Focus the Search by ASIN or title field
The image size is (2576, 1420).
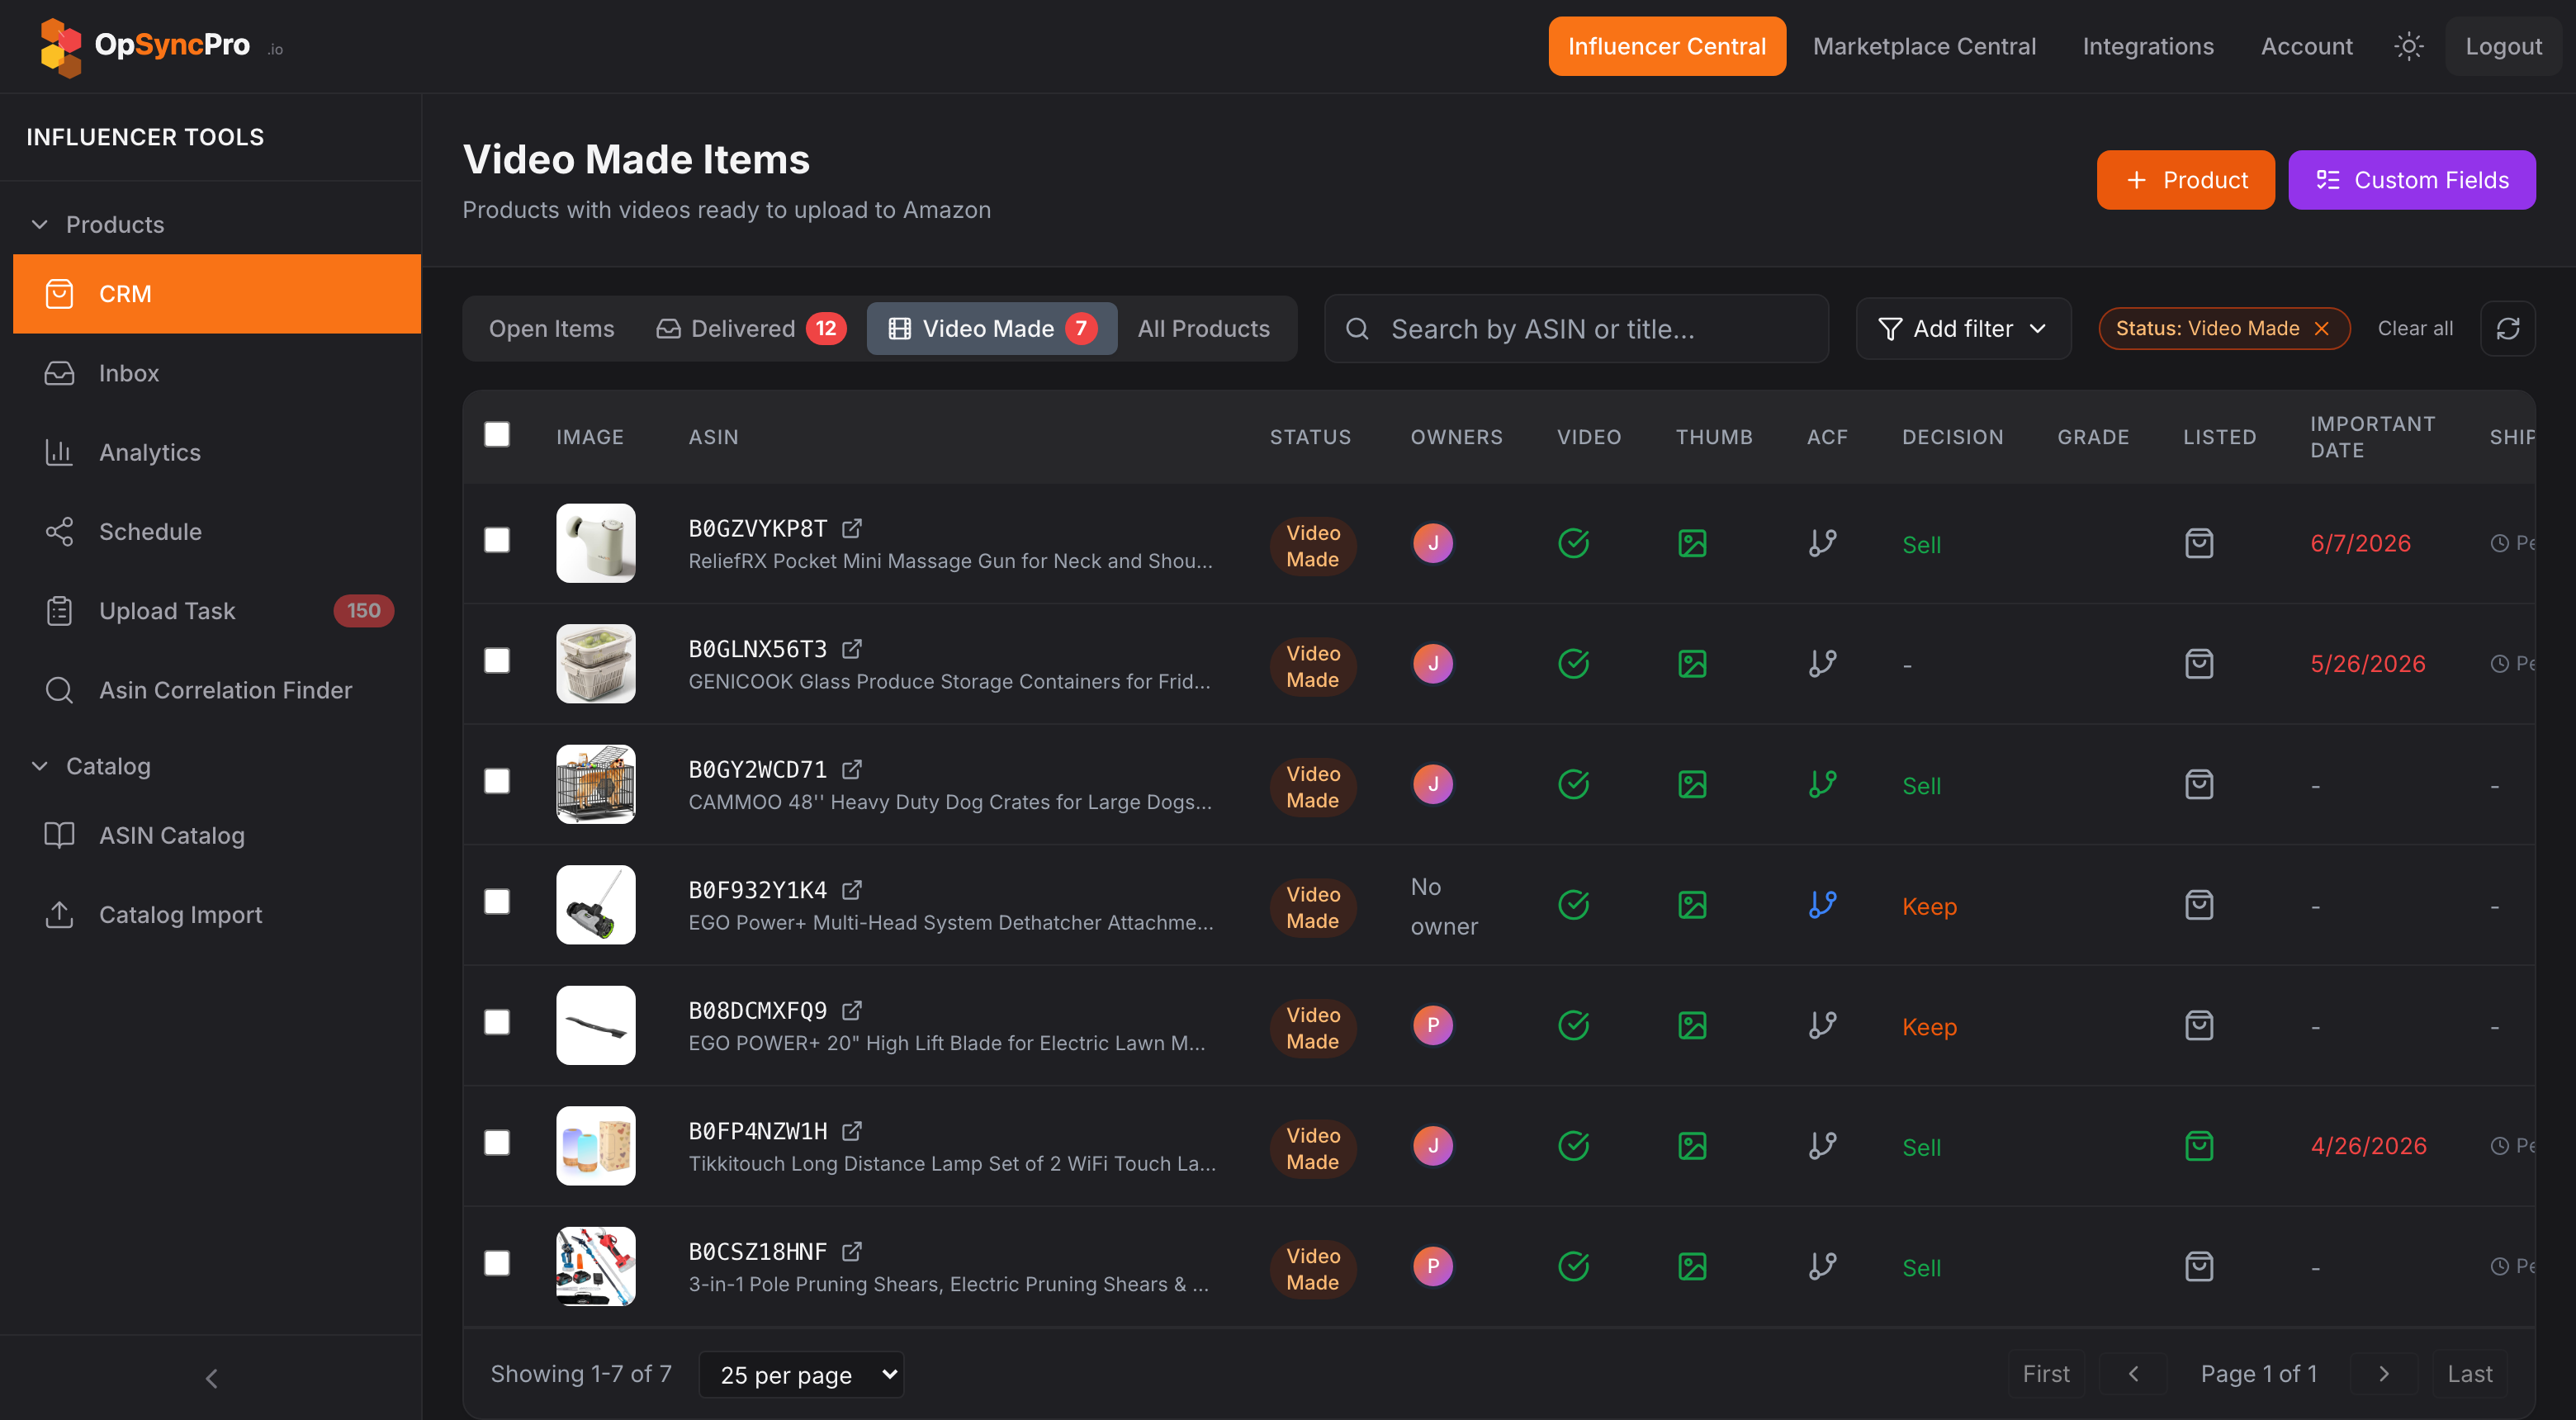point(1576,328)
